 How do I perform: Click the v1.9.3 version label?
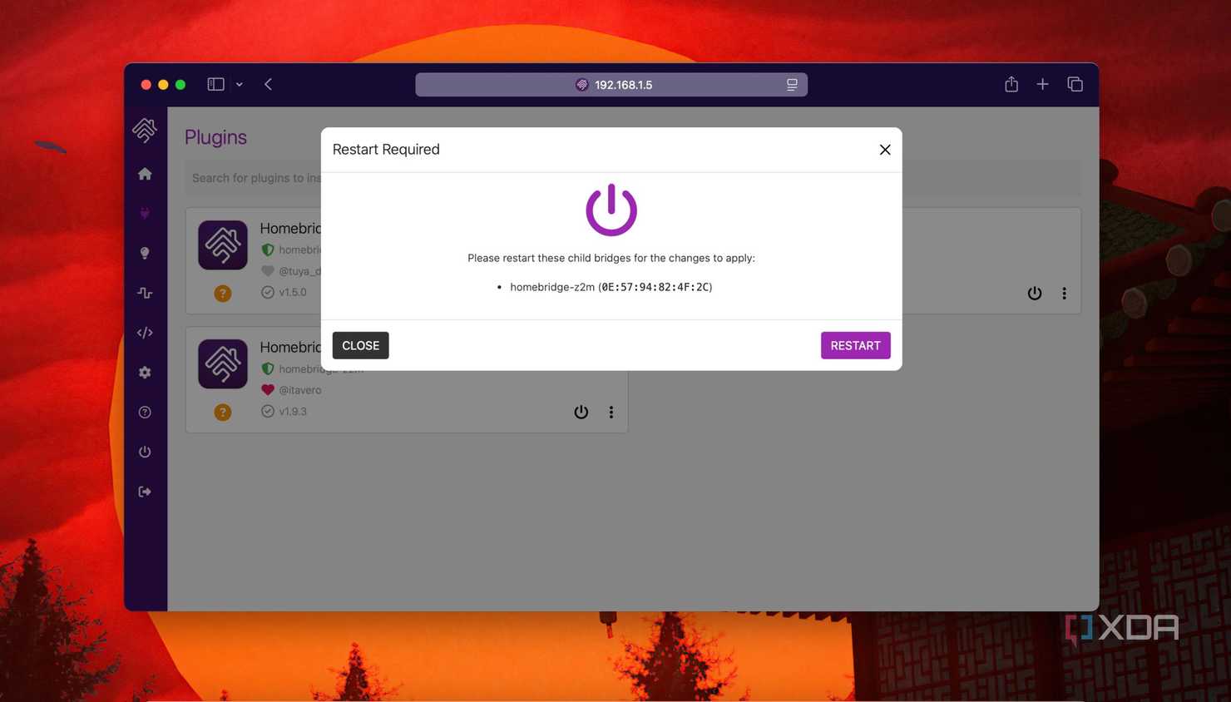point(293,411)
